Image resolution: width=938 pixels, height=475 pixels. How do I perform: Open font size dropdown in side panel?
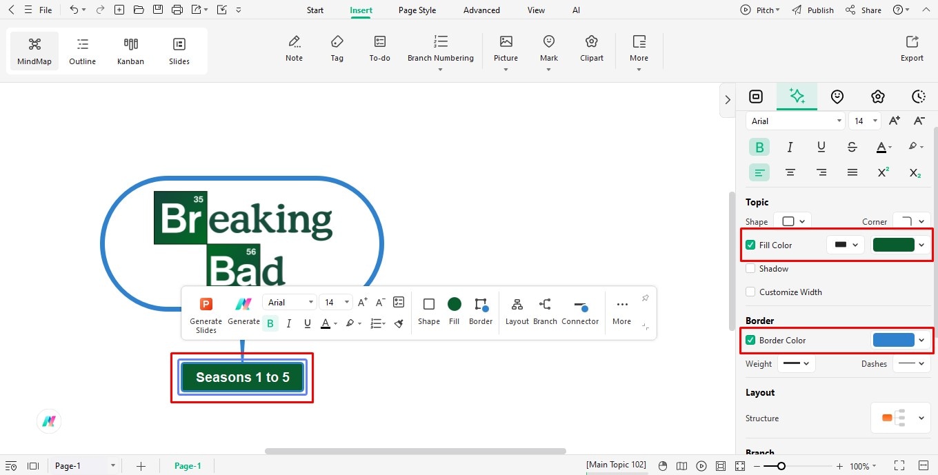coord(865,121)
